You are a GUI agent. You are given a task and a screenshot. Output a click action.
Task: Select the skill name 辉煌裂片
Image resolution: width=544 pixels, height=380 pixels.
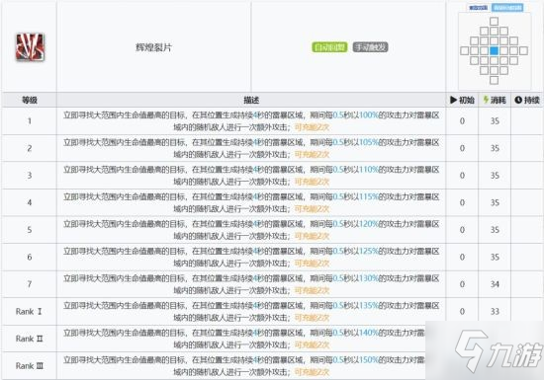153,47
